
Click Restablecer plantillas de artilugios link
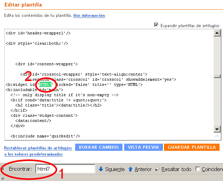(38, 148)
